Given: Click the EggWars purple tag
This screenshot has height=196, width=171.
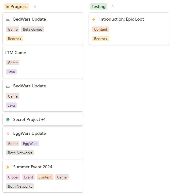Looking at the screenshot, I should [x=30, y=143].
